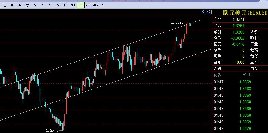The image size is (268, 133).
Task: Click the 最新 label
Action: pyautogui.click(x=217, y=32)
